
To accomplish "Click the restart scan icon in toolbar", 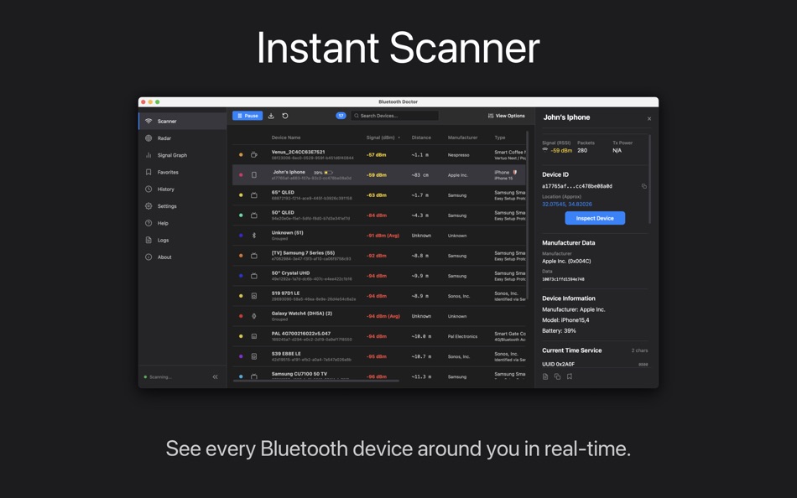I will tap(284, 115).
